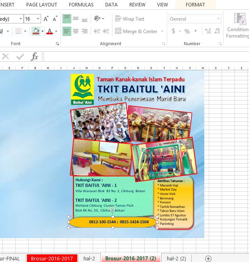
Task: Apply the red font color
Action: [x=50, y=31]
